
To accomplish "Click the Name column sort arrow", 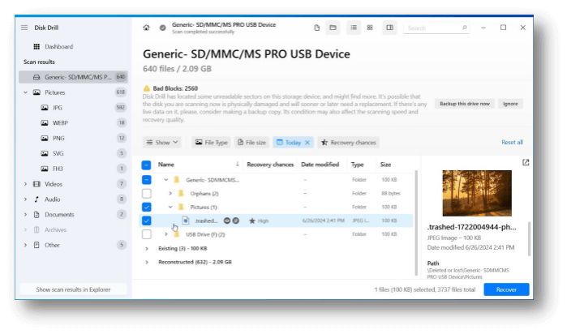I will coord(237,164).
